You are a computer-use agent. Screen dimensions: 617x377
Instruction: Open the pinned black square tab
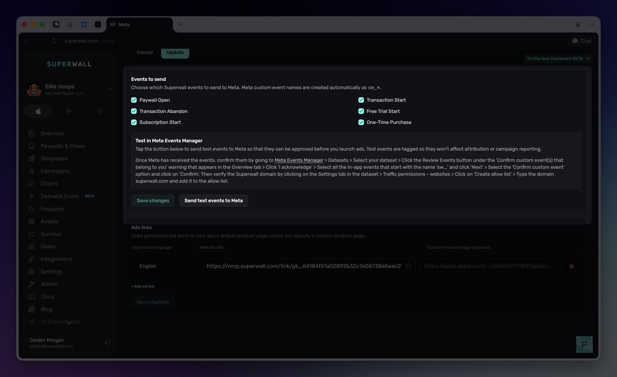pyautogui.click(x=98, y=24)
